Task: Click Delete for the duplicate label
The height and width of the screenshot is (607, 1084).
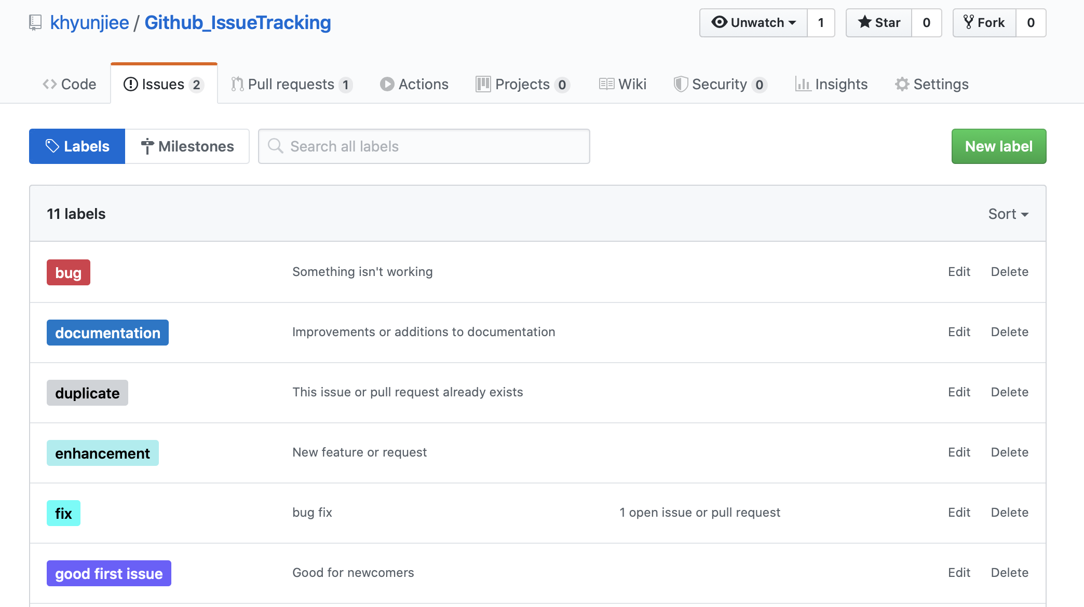Action: (1009, 392)
